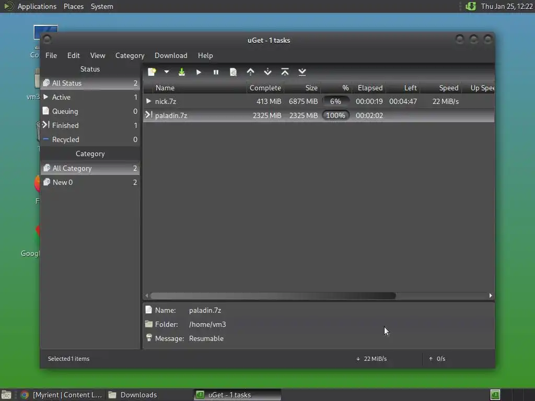
Task: Open the View menu
Action: coord(98,55)
